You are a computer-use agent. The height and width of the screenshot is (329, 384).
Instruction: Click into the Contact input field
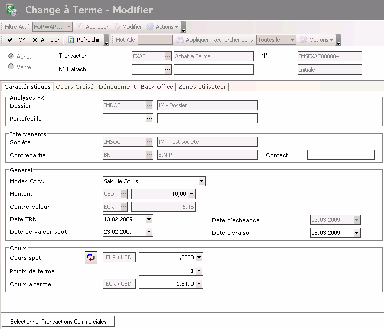pyautogui.click(x=341, y=155)
